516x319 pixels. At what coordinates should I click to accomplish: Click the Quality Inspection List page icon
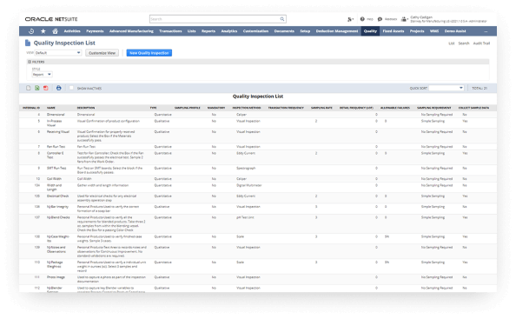[x=28, y=43]
